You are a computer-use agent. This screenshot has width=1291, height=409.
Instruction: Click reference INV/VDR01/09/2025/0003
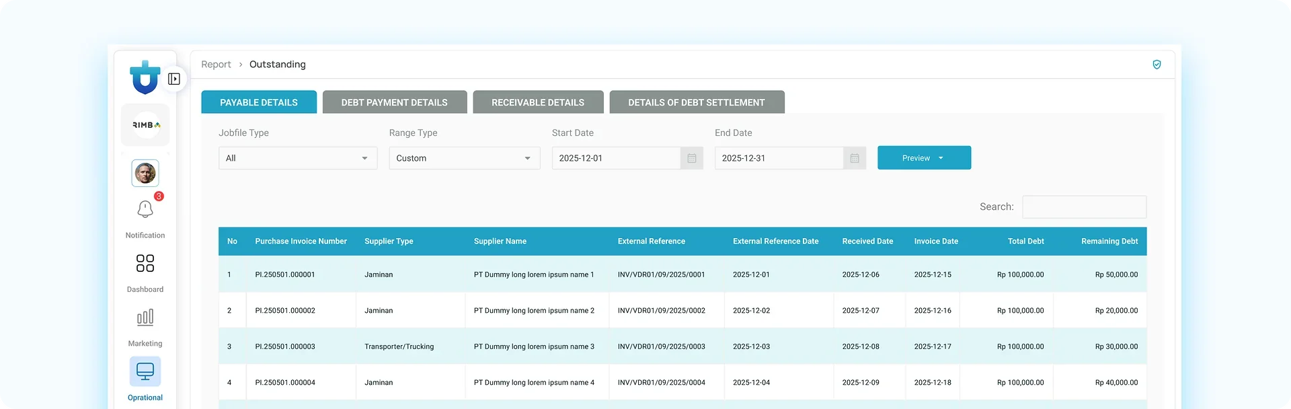[x=662, y=346]
